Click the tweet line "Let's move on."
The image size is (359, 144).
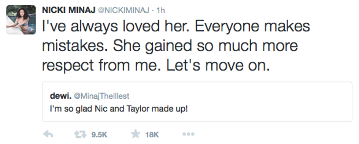tap(218, 65)
